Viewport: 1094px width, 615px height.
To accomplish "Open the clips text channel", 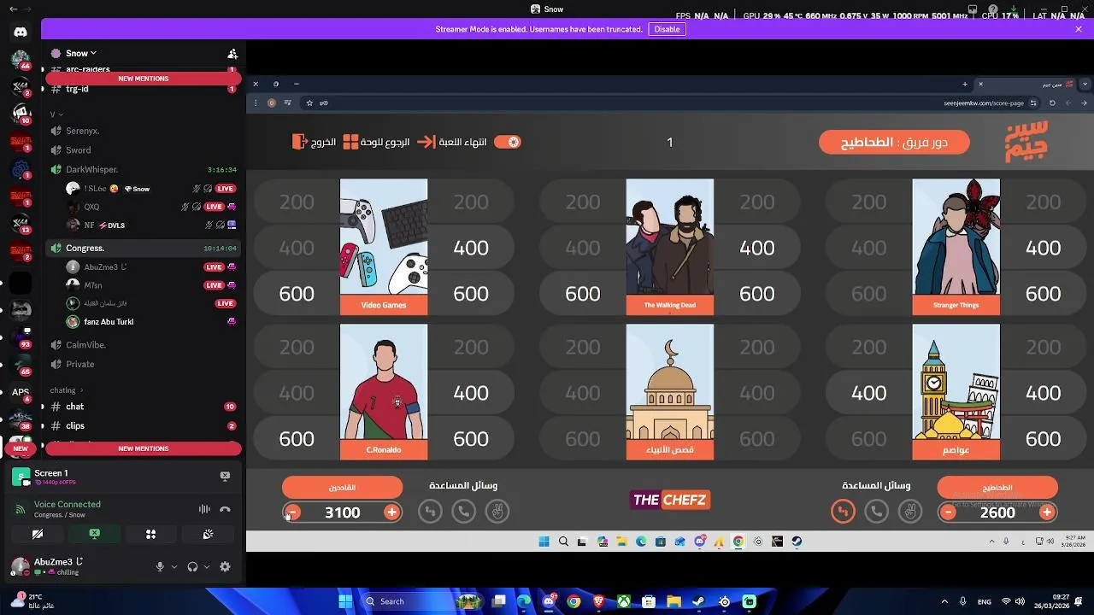I will 142,425.
